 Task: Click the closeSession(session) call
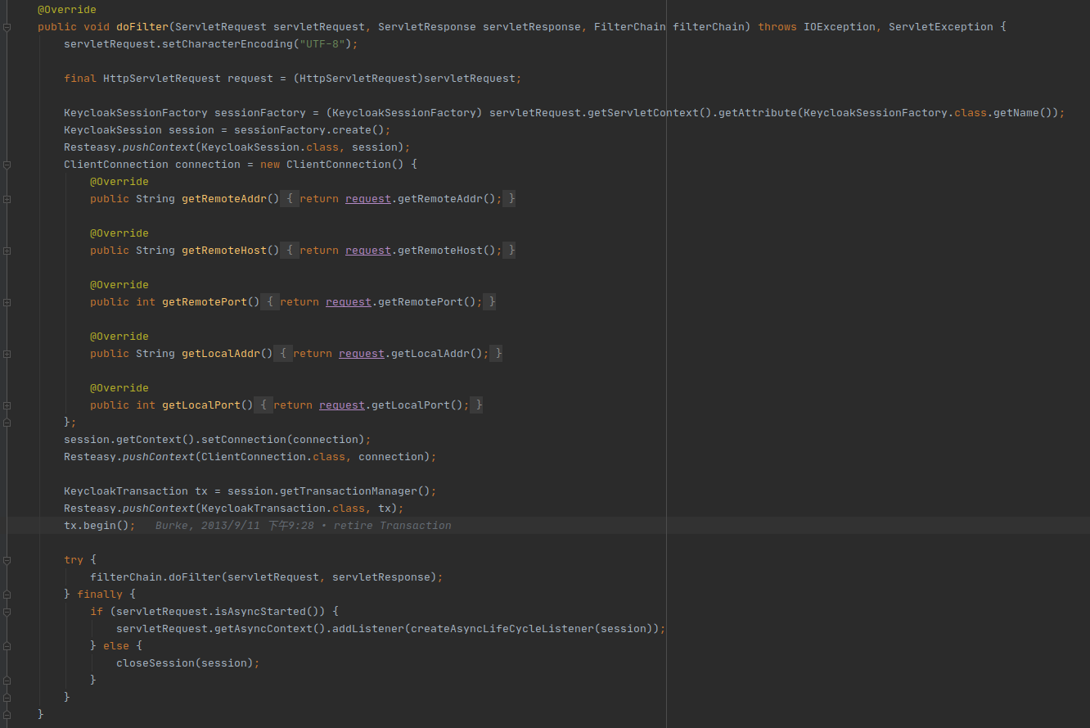187,663
